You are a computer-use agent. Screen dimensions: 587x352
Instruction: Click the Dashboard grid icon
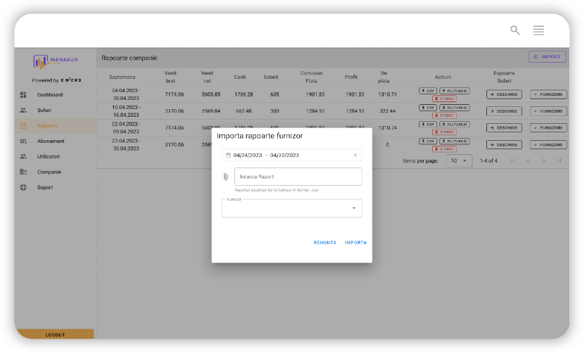[x=23, y=95]
